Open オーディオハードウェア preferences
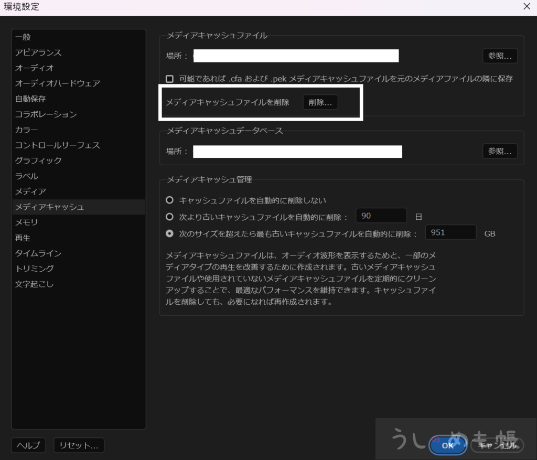537x460 pixels. [x=57, y=83]
